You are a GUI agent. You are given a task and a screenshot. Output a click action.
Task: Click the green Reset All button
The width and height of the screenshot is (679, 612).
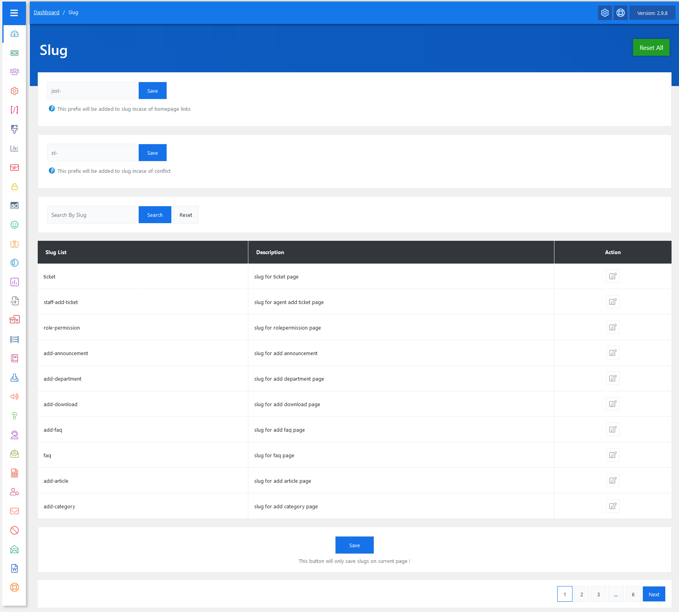[651, 48]
